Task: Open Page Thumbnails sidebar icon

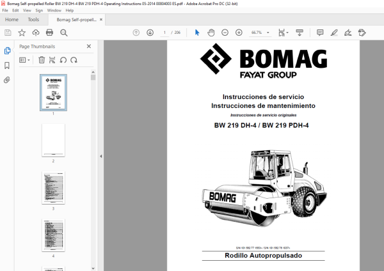Action: pos(7,51)
